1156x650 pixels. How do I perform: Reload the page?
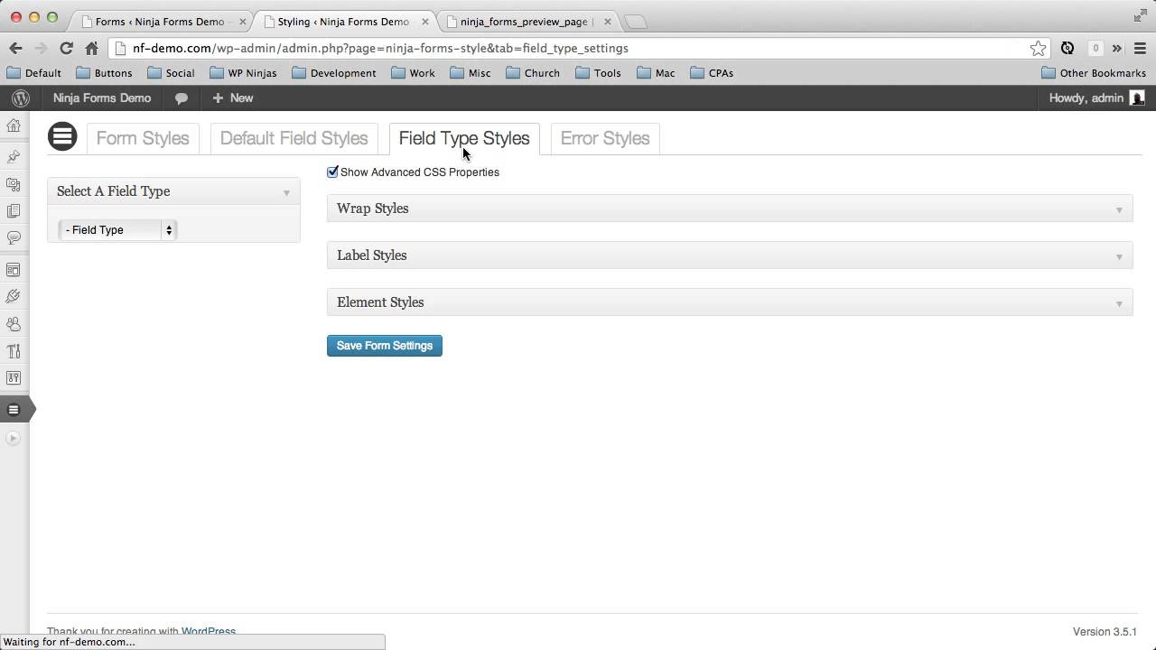[x=66, y=49]
